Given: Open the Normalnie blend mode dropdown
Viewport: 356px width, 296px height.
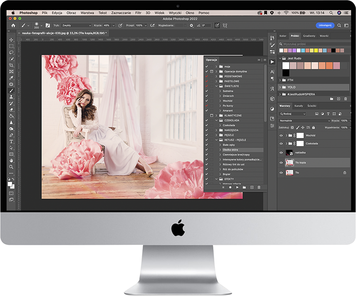Looking at the screenshot, I should (x=305, y=121).
